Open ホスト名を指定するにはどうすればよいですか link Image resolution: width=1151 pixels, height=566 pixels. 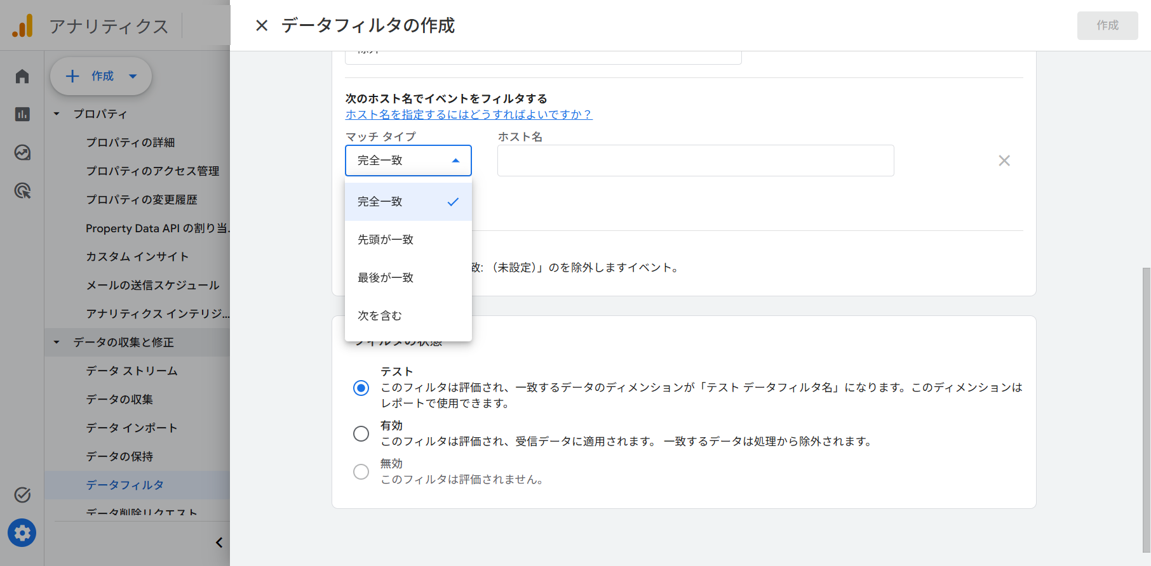click(x=469, y=114)
